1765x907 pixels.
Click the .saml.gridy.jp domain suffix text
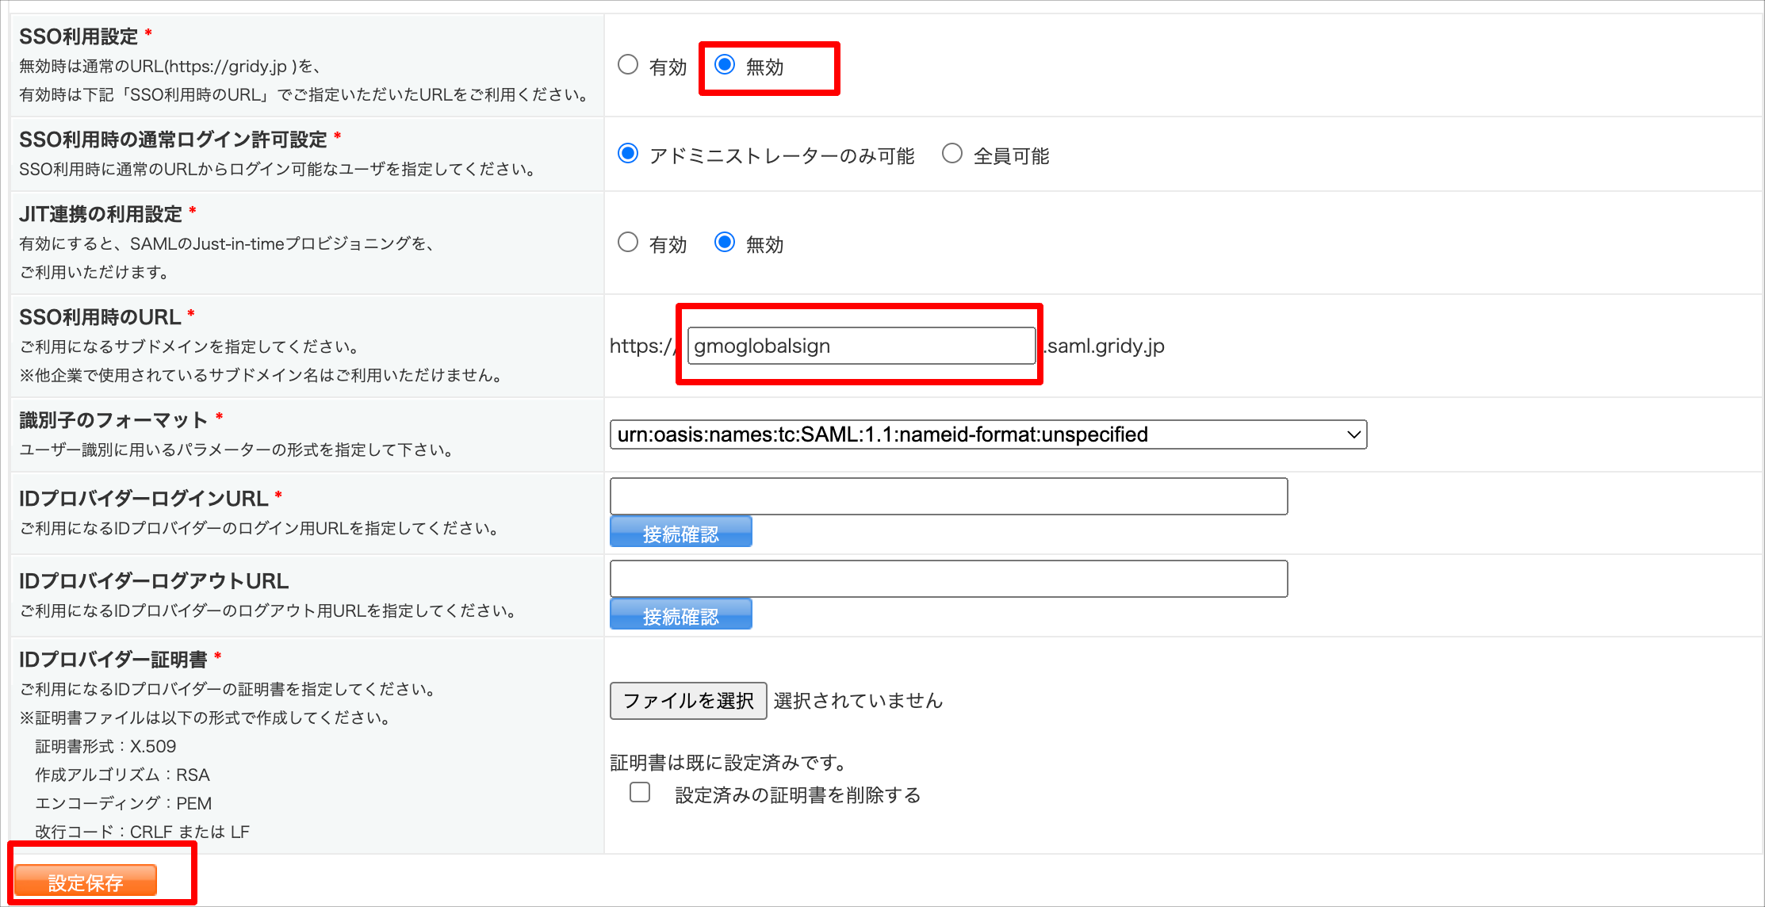1104,346
